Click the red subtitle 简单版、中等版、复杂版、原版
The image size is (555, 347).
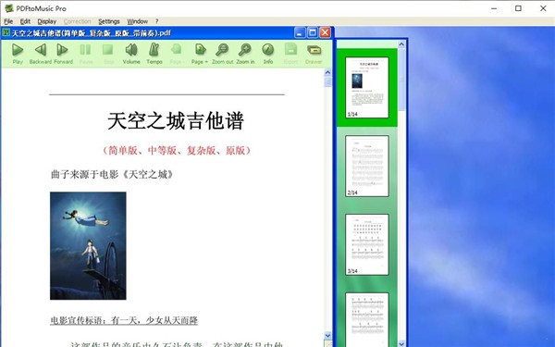177,151
